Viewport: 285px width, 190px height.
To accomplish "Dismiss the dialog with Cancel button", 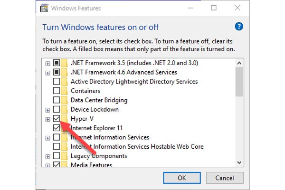I will click(225, 178).
